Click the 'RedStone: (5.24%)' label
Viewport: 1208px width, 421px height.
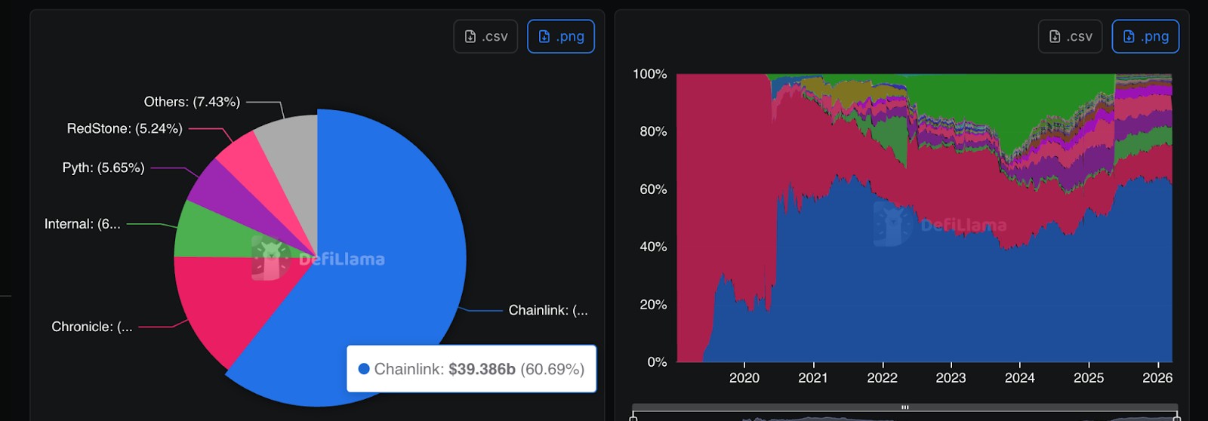tap(125, 129)
